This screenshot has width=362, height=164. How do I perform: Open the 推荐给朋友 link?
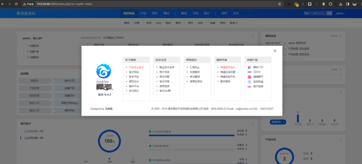tap(196, 82)
